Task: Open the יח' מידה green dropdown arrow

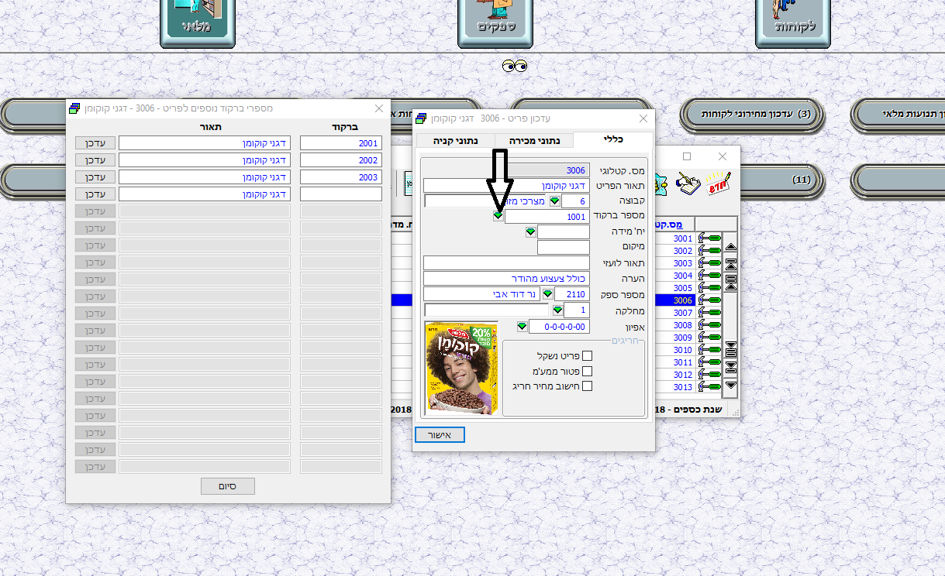Action: click(530, 231)
